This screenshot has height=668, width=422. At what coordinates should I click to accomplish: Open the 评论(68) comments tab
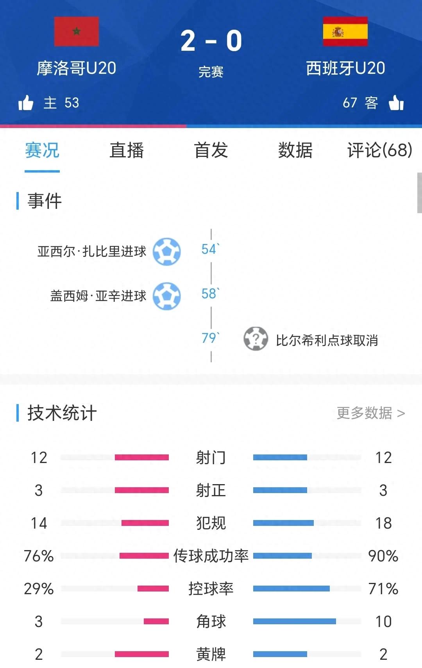379,150
